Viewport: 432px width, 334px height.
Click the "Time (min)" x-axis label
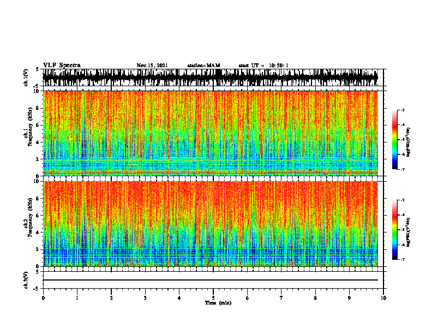pyautogui.click(x=218, y=303)
